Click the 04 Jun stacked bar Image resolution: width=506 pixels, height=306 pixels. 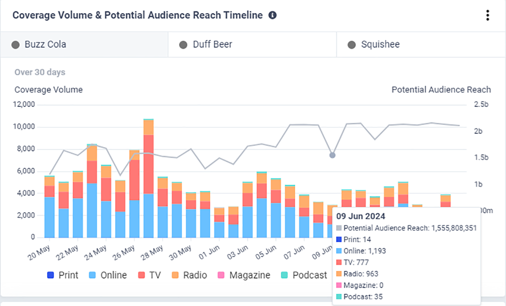261,205
